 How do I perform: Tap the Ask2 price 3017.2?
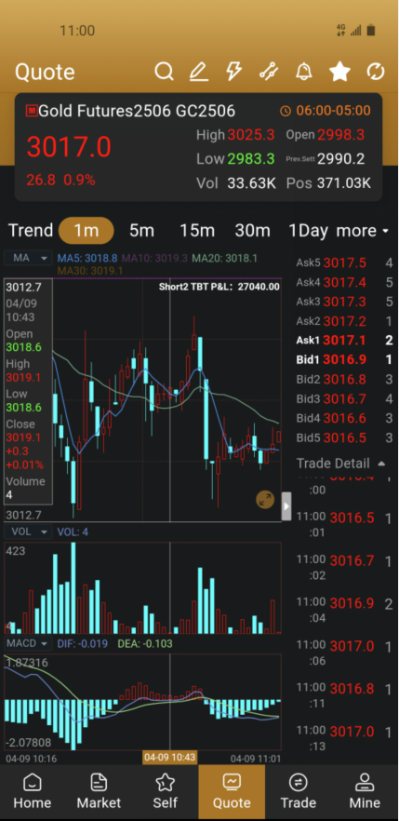[345, 321]
